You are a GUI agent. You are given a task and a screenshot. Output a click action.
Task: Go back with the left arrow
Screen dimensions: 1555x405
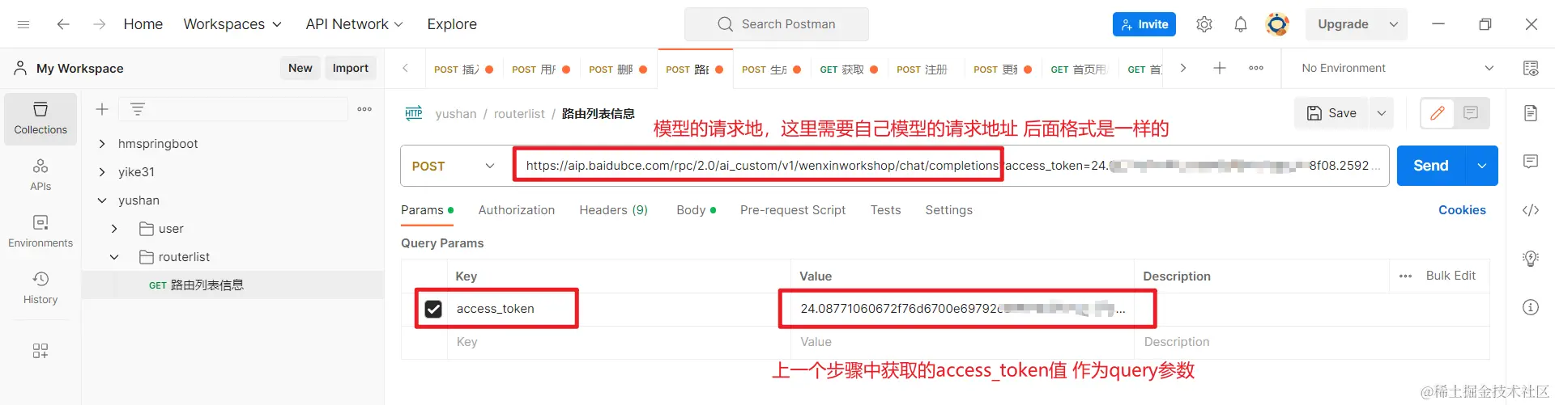tap(63, 24)
